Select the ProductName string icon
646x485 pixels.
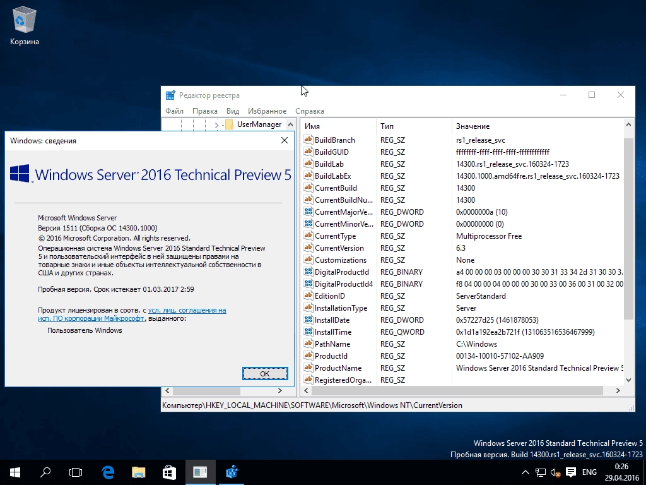click(308, 367)
